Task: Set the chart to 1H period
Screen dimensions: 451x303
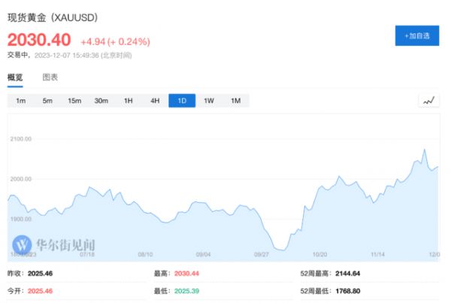Action: tap(128, 101)
